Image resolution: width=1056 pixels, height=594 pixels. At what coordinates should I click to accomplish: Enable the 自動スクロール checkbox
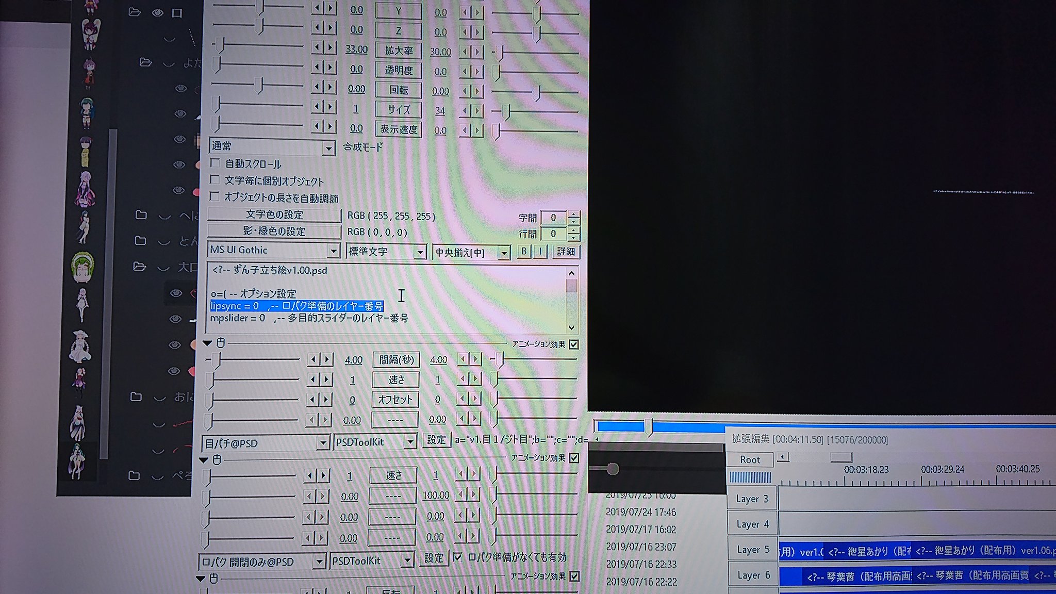[216, 163]
